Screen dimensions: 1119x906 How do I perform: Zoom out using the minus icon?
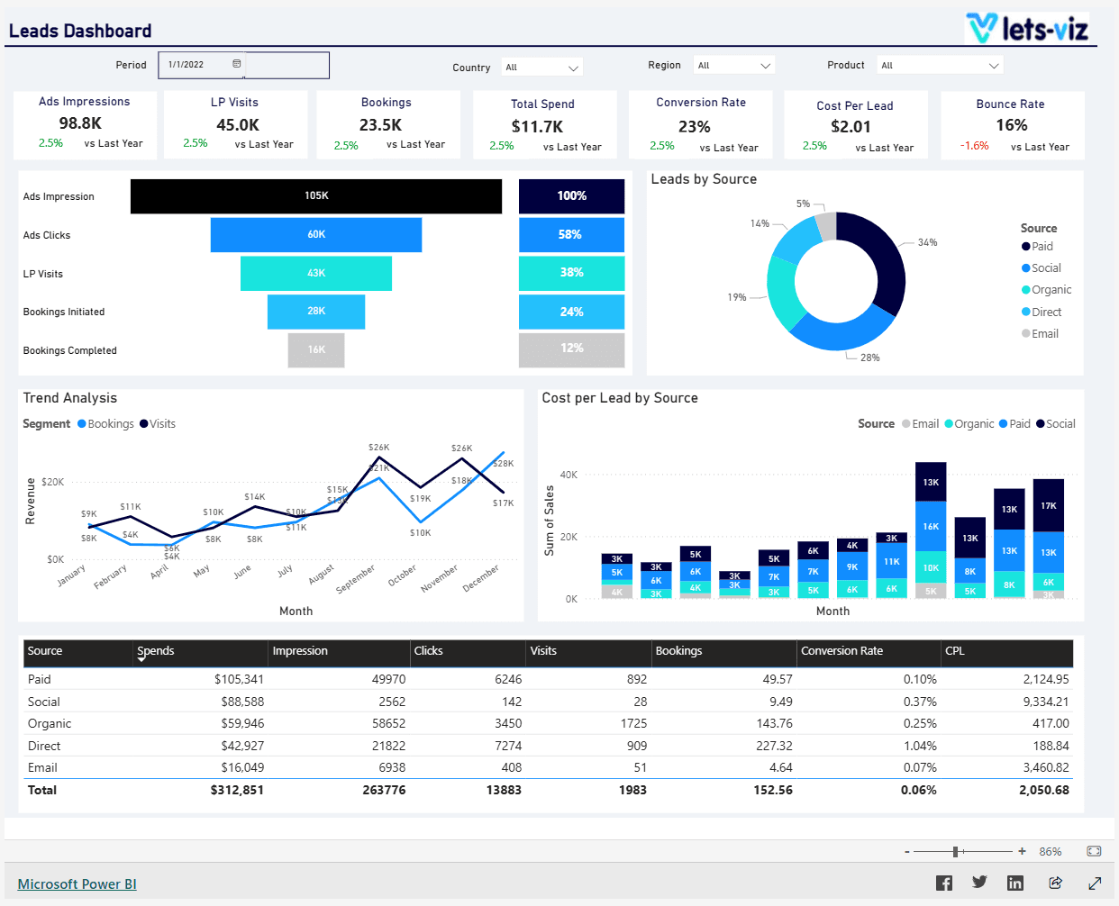point(906,850)
